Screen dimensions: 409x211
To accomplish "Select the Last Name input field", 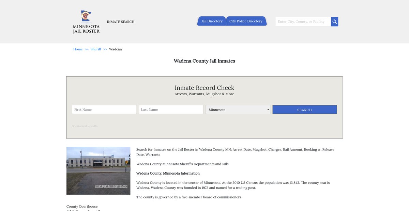I will [171, 110].
